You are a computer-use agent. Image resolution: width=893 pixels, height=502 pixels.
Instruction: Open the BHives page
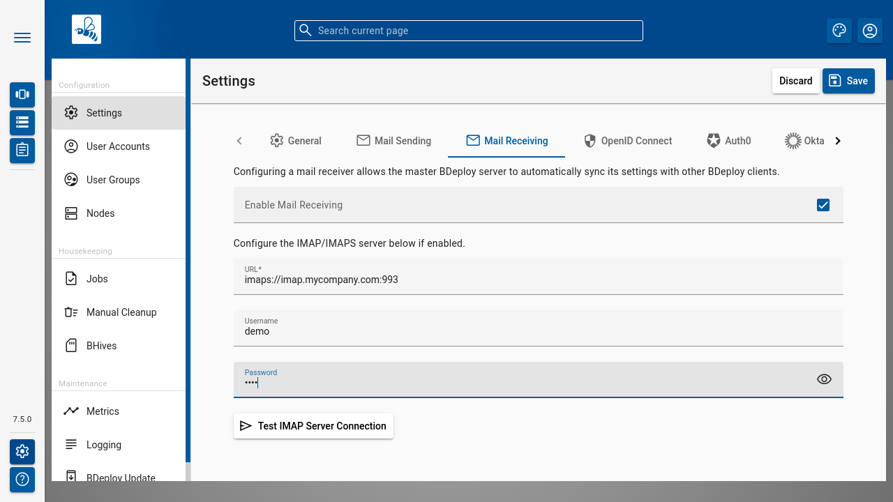click(x=119, y=346)
